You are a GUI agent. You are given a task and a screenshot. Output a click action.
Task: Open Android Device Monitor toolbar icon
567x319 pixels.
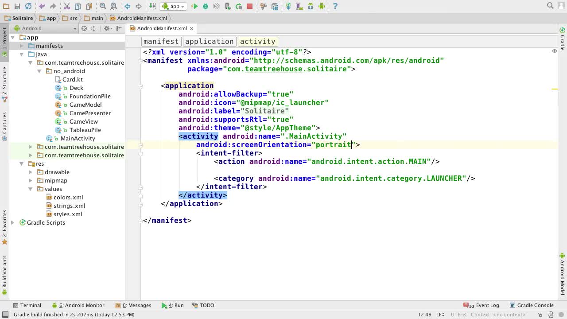tap(322, 6)
